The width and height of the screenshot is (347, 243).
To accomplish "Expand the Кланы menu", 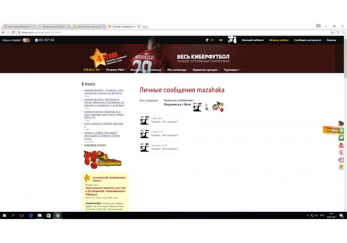I will (136, 70).
